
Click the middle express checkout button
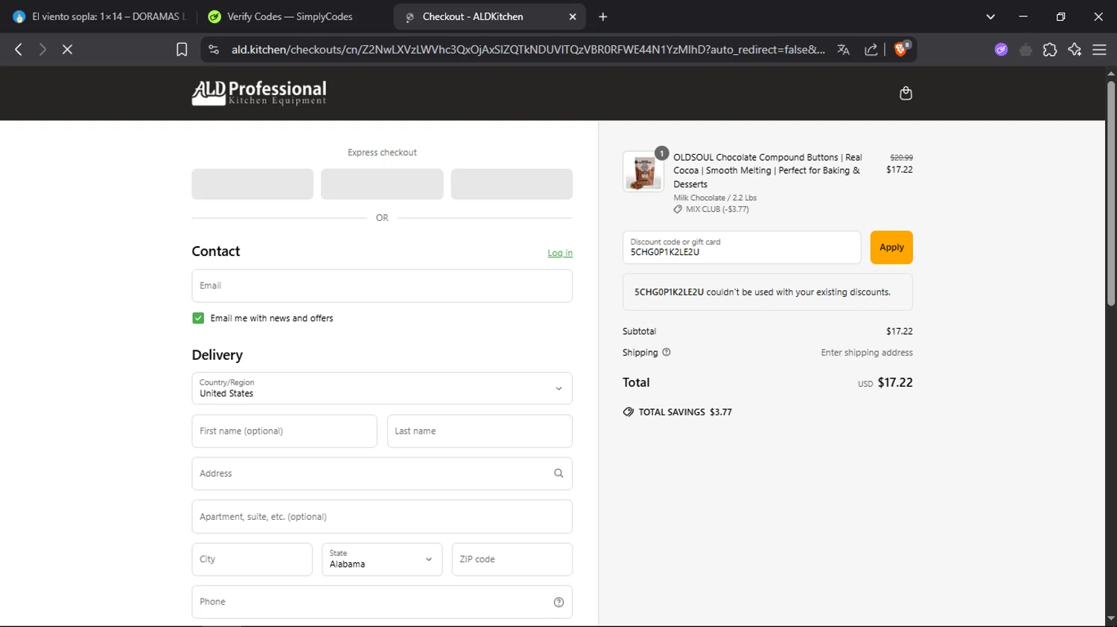[382, 184]
